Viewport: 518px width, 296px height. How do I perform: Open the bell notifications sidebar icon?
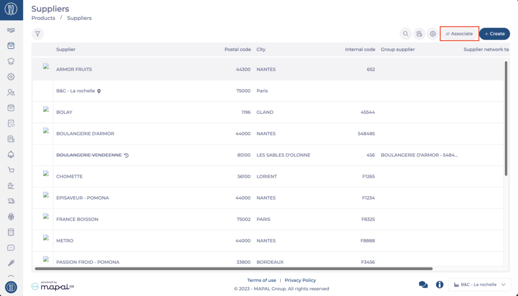(11, 154)
